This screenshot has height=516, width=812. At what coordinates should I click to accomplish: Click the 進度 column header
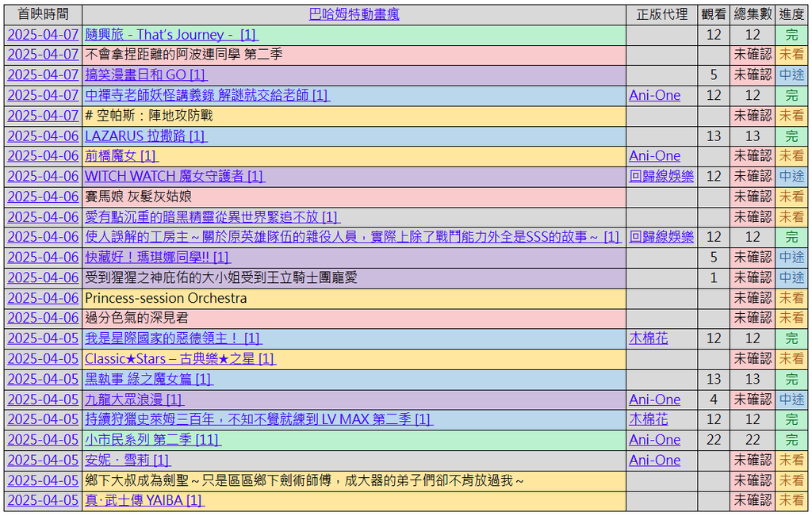(791, 14)
